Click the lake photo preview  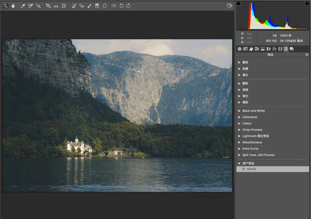pos(117,116)
